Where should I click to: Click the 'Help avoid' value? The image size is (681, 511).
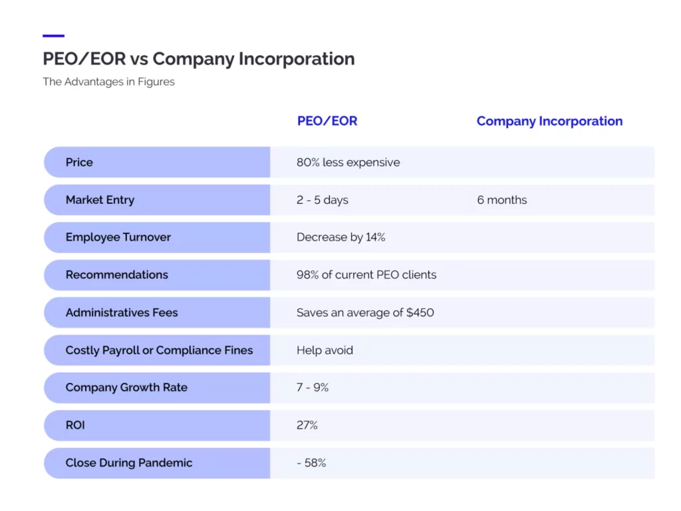coord(325,350)
